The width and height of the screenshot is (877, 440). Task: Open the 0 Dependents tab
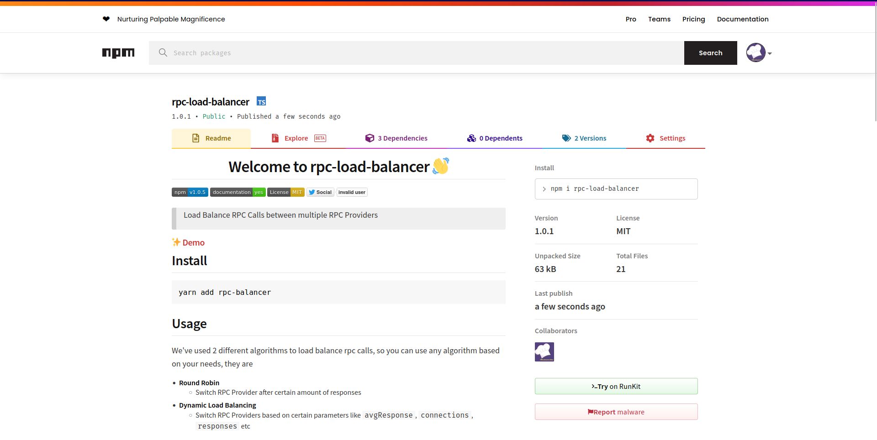point(495,138)
